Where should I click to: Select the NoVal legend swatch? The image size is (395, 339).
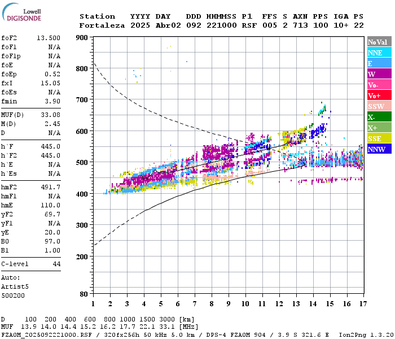click(x=379, y=42)
